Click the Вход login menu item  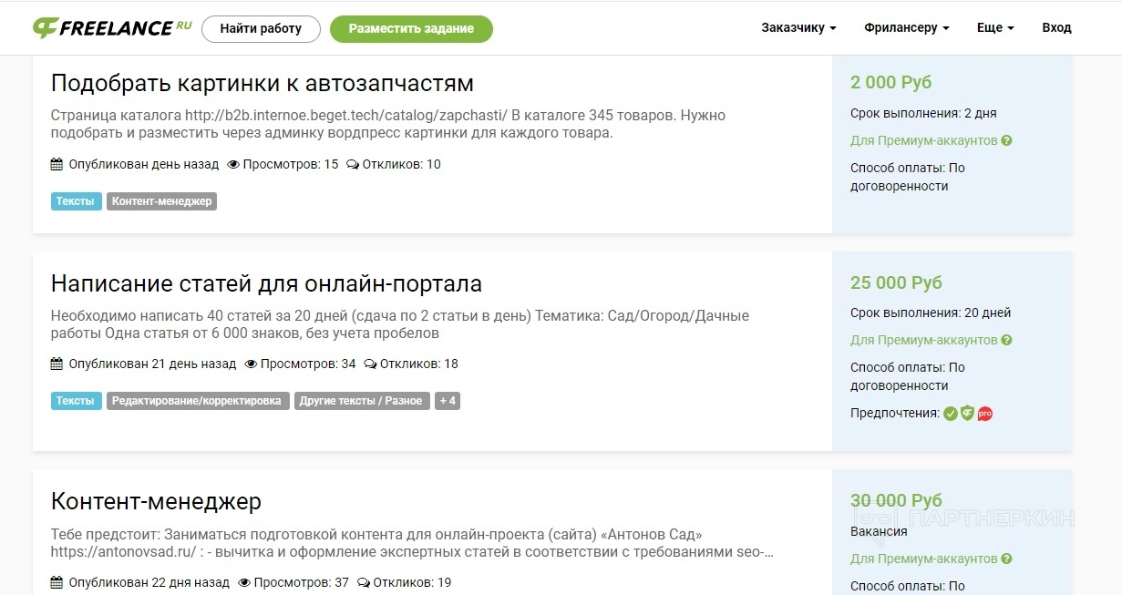1056,28
